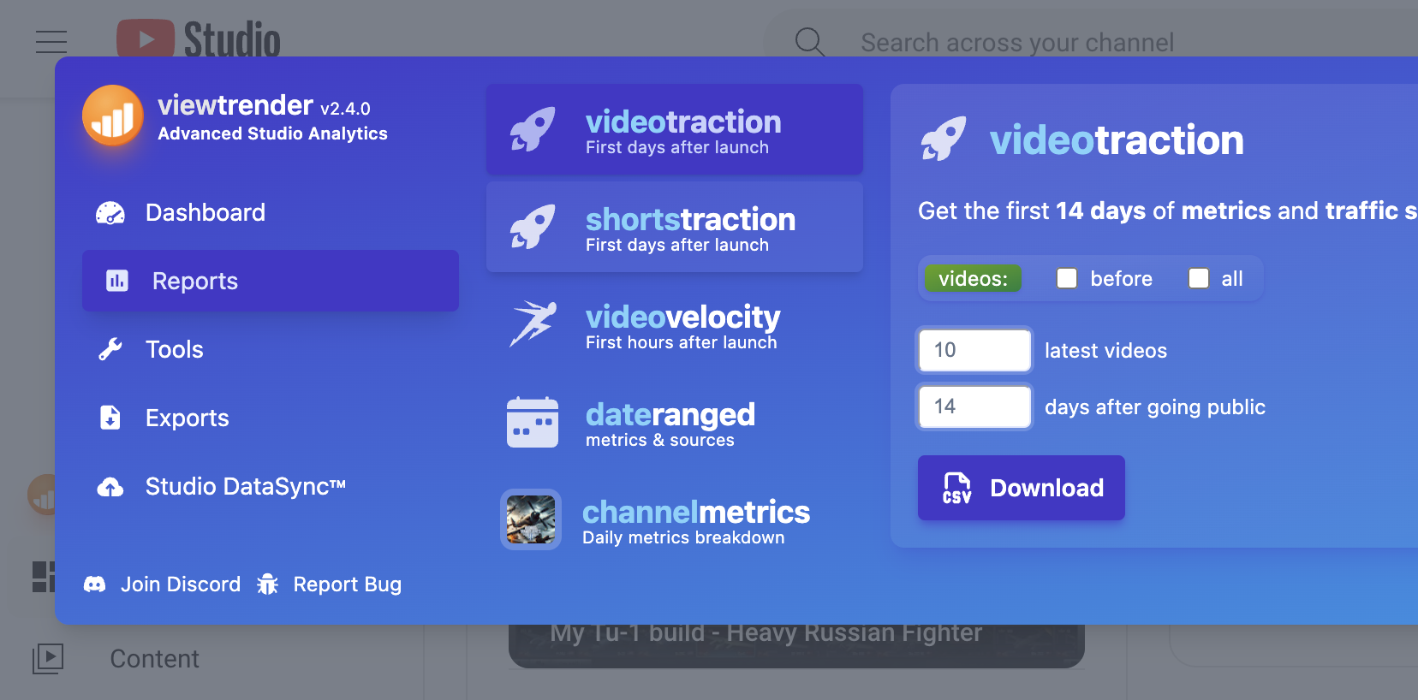Click the shortstraction rocket icon

[533, 227]
